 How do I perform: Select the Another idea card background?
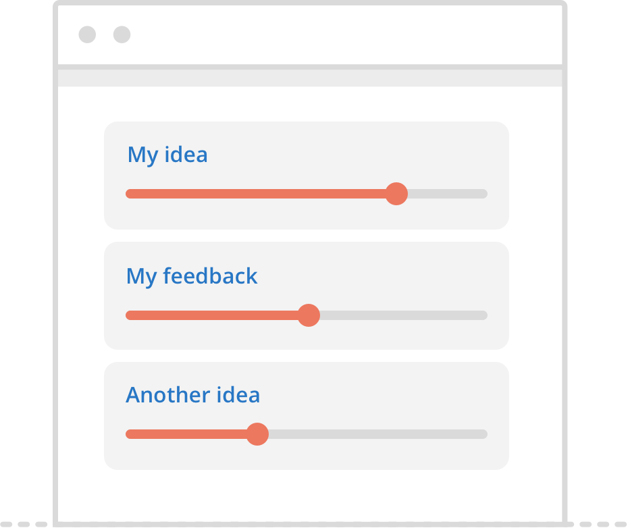(x=307, y=416)
